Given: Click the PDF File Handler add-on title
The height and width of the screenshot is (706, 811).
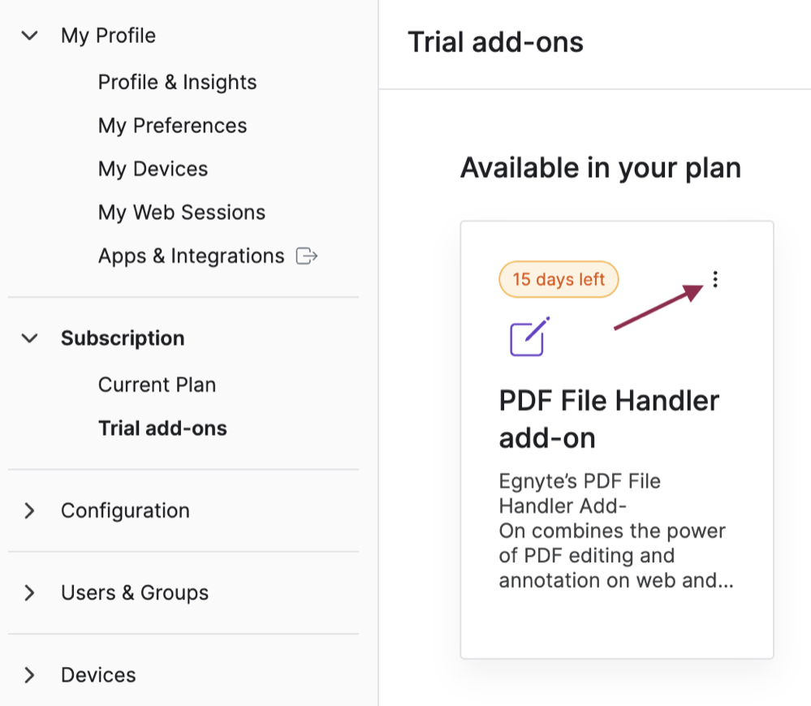Looking at the screenshot, I should (610, 420).
